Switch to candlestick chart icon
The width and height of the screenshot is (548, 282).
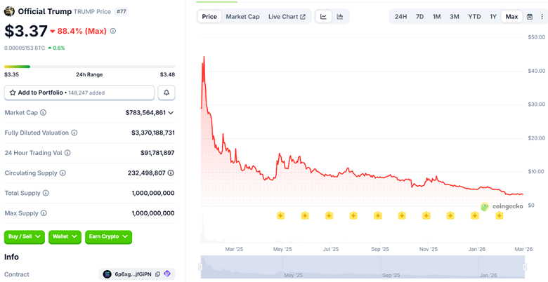pyautogui.click(x=340, y=17)
